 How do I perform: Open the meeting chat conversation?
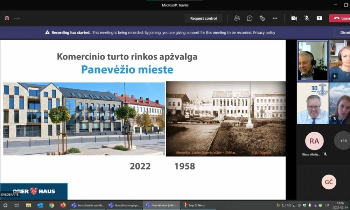point(250,18)
